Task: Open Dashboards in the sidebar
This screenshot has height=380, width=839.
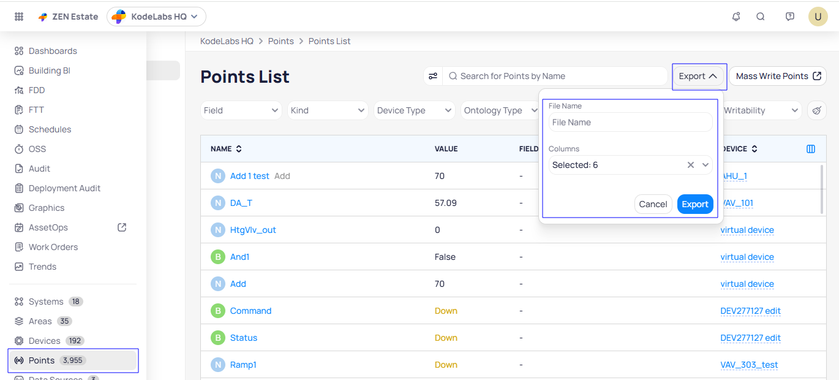Action: tap(53, 51)
